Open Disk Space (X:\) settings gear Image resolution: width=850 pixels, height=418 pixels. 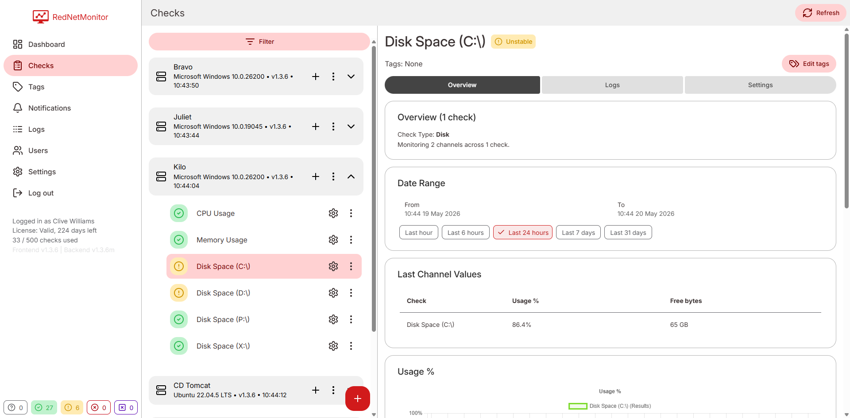pos(333,346)
